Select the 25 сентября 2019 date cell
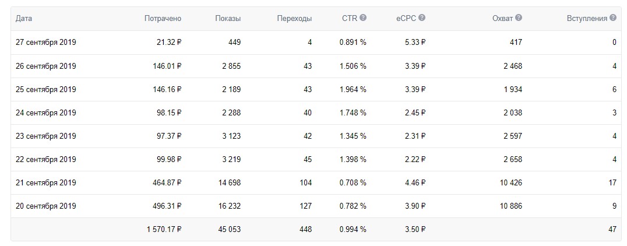627x246 pixels. pyautogui.click(x=46, y=89)
